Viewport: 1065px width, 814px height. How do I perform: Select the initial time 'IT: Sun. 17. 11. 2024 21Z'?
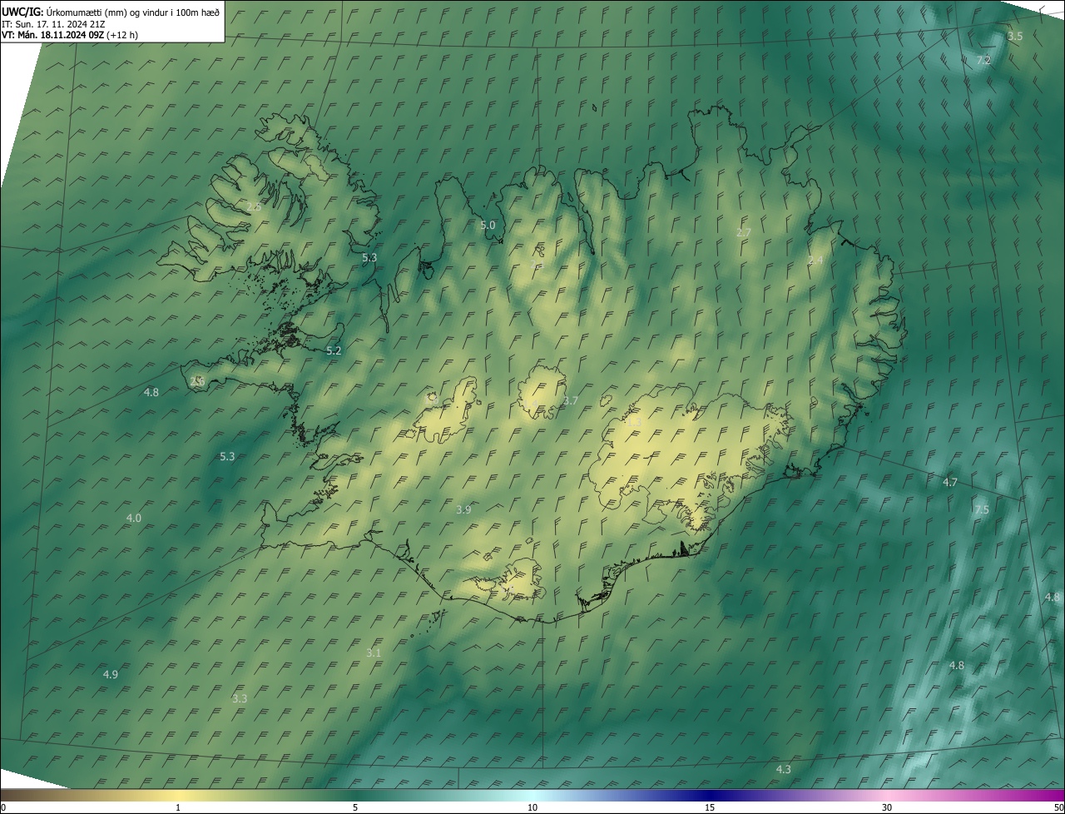[x=53, y=23]
